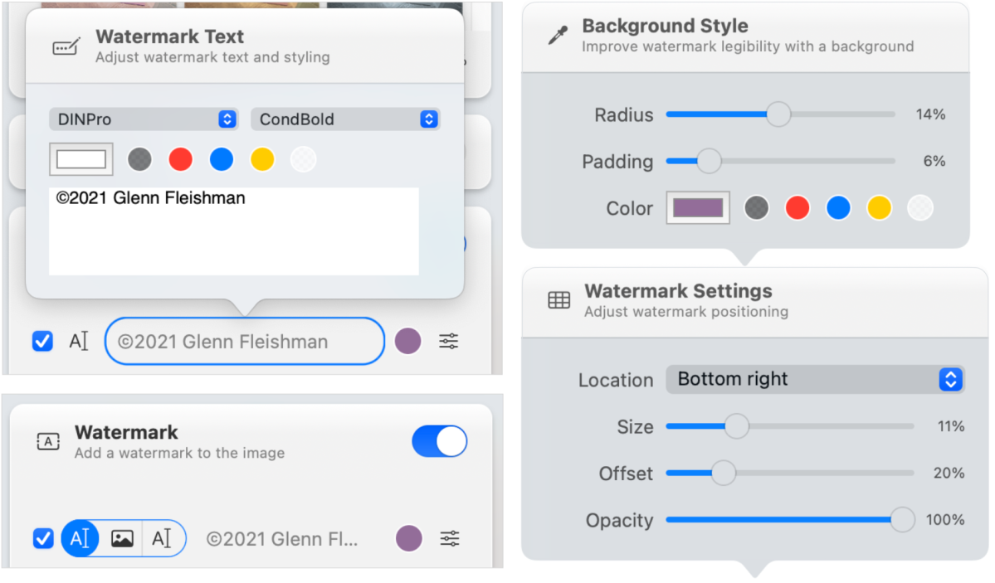Screen dimensions: 995x583
Task: Select the highlighted blue text watermark icon
Action: point(80,540)
